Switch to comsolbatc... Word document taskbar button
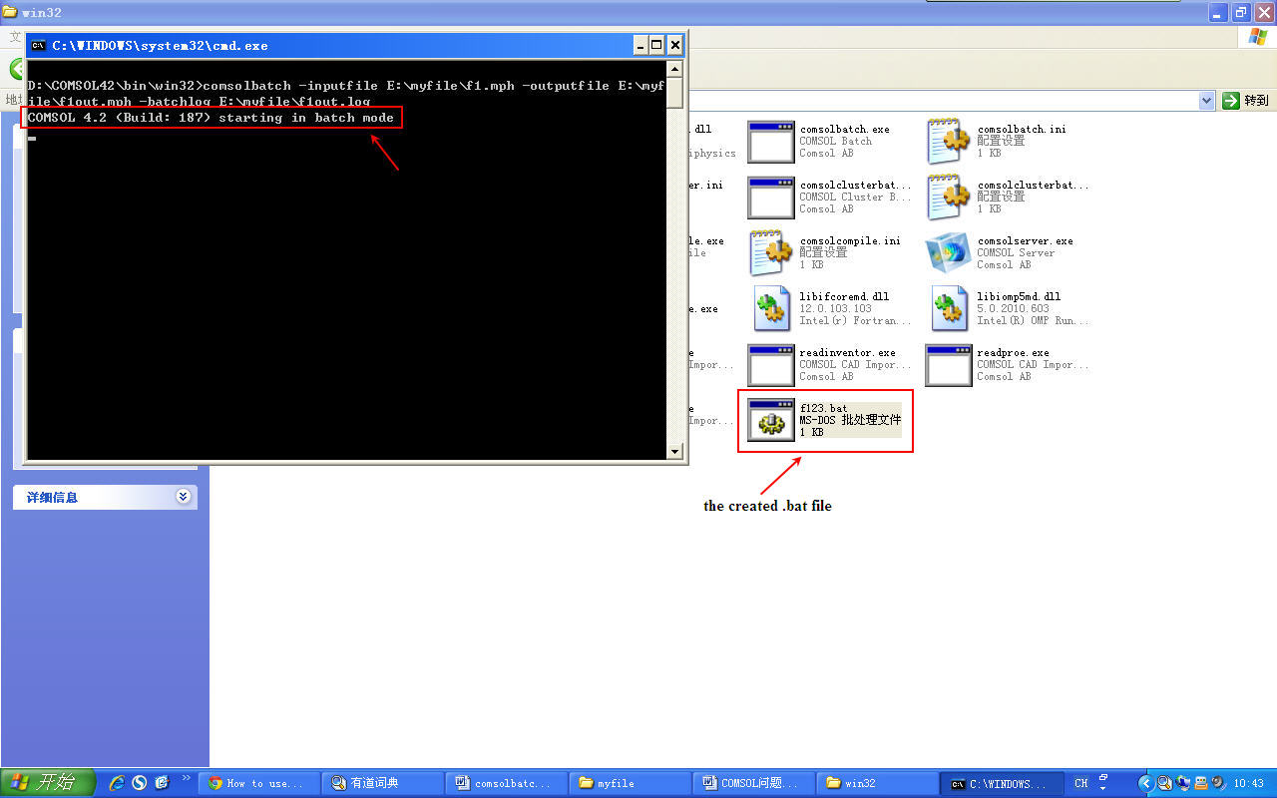The width and height of the screenshot is (1277, 798). [507, 783]
